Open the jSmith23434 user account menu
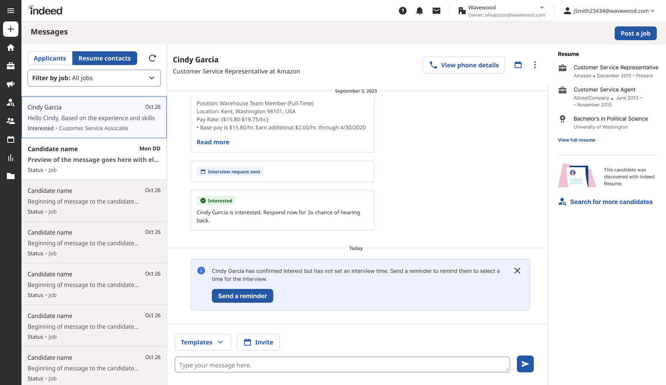666x385 pixels. pos(609,11)
